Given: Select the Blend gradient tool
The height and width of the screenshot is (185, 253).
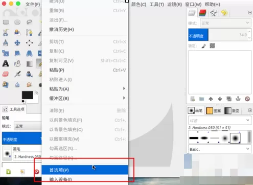Looking at the screenshot, I should pyautogui.click(x=29, y=63).
